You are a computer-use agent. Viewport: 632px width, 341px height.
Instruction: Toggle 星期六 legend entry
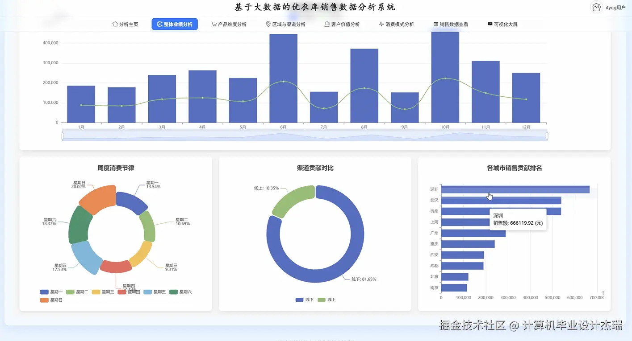point(180,292)
